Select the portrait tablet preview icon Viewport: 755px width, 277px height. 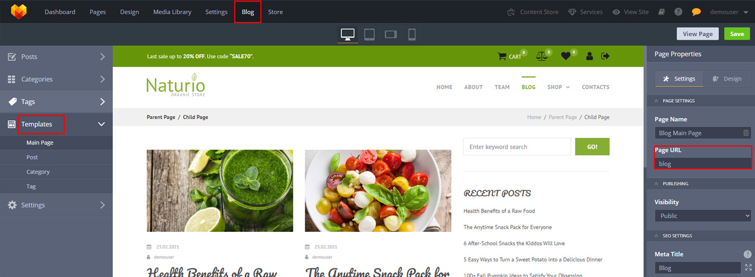click(369, 34)
